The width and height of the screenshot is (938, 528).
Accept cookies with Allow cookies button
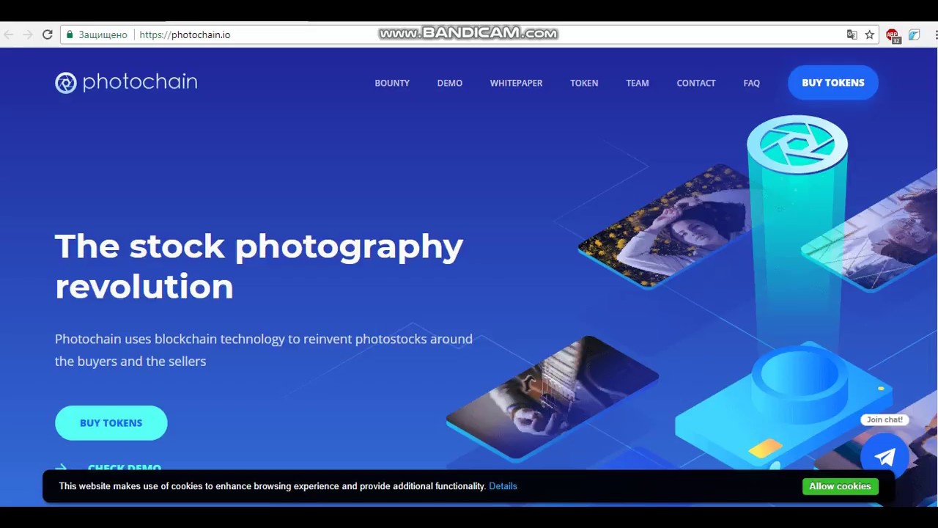tap(840, 486)
